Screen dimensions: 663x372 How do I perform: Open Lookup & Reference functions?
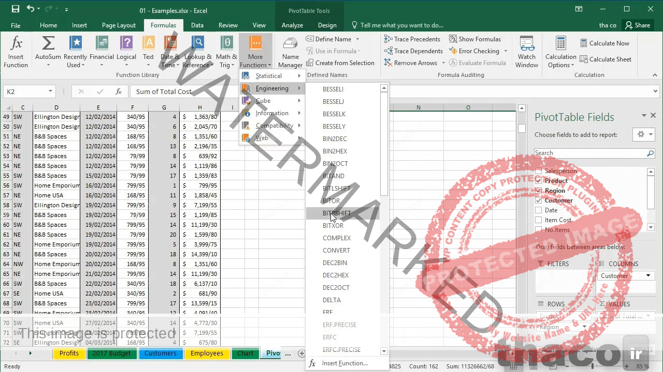198,52
